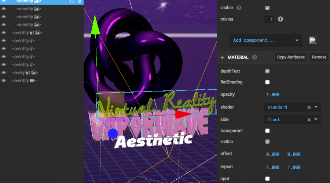The width and height of the screenshot is (330, 183).
Task: Click the Remove button for MATERIAL
Action: tap(319, 57)
